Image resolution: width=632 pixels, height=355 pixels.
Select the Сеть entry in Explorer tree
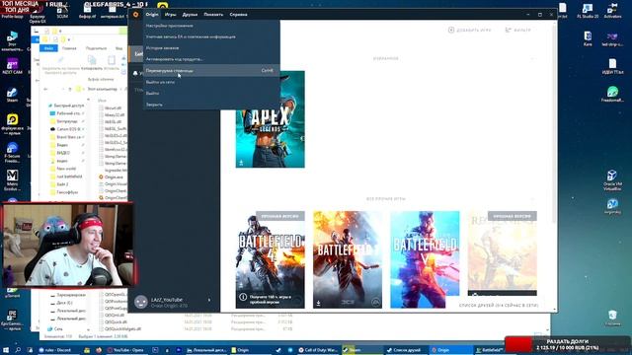55,328
